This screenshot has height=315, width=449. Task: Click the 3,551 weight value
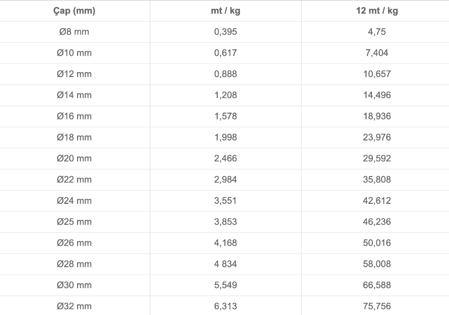(x=225, y=200)
